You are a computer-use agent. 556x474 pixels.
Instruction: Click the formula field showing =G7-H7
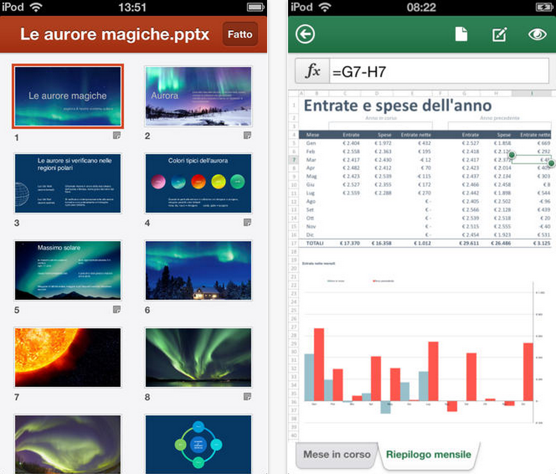pyautogui.click(x=439, y=71)
